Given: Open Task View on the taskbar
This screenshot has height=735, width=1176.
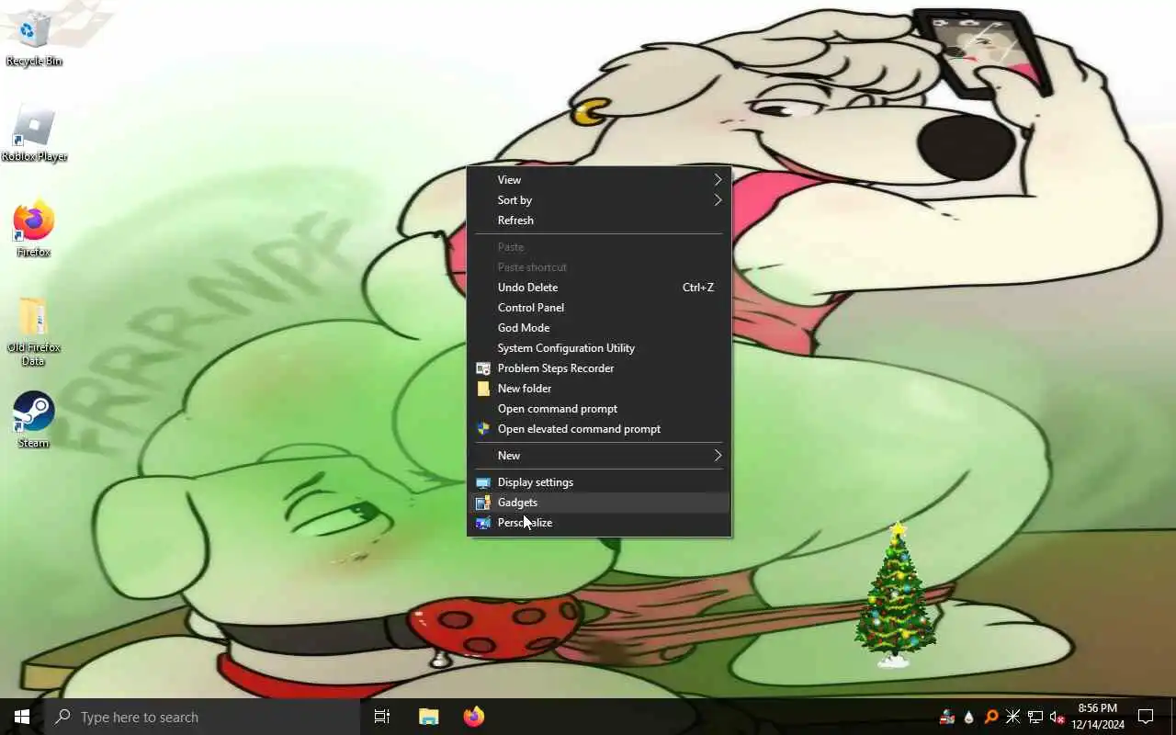Looking at the screenshot, I should tap(382, 717).
